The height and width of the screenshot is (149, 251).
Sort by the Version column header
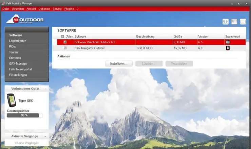(x=203, y=37)
